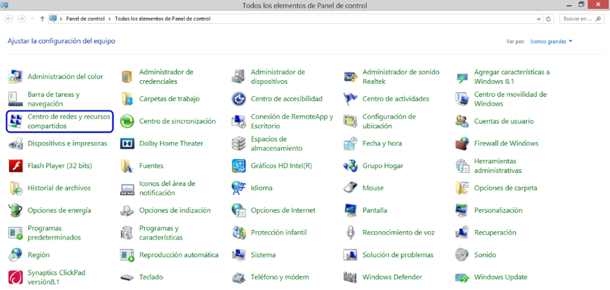Open the Windows Update icon
Viewport: 610px width, 290px height.
point(462,277)
